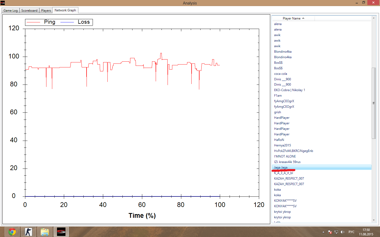Select player HvPckZFxMLBKRCiNgegEnb

pos(322,151)
